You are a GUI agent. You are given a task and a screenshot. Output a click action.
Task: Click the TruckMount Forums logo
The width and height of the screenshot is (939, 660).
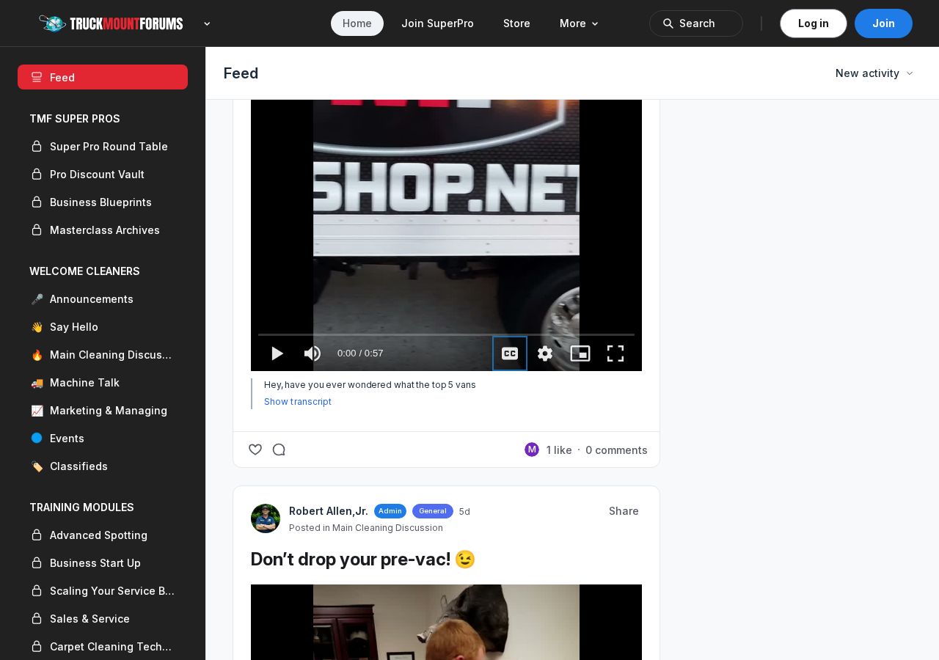click(x=111, y=23)
